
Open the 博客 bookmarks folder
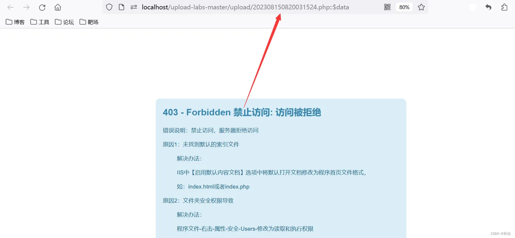(15, 22)
